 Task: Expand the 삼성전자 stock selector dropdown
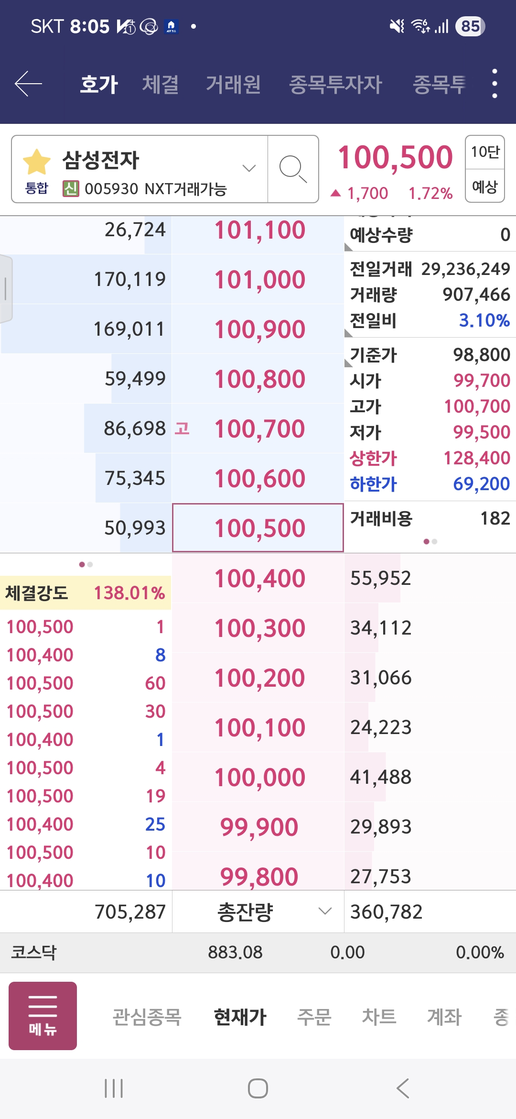tap(249, 168)
